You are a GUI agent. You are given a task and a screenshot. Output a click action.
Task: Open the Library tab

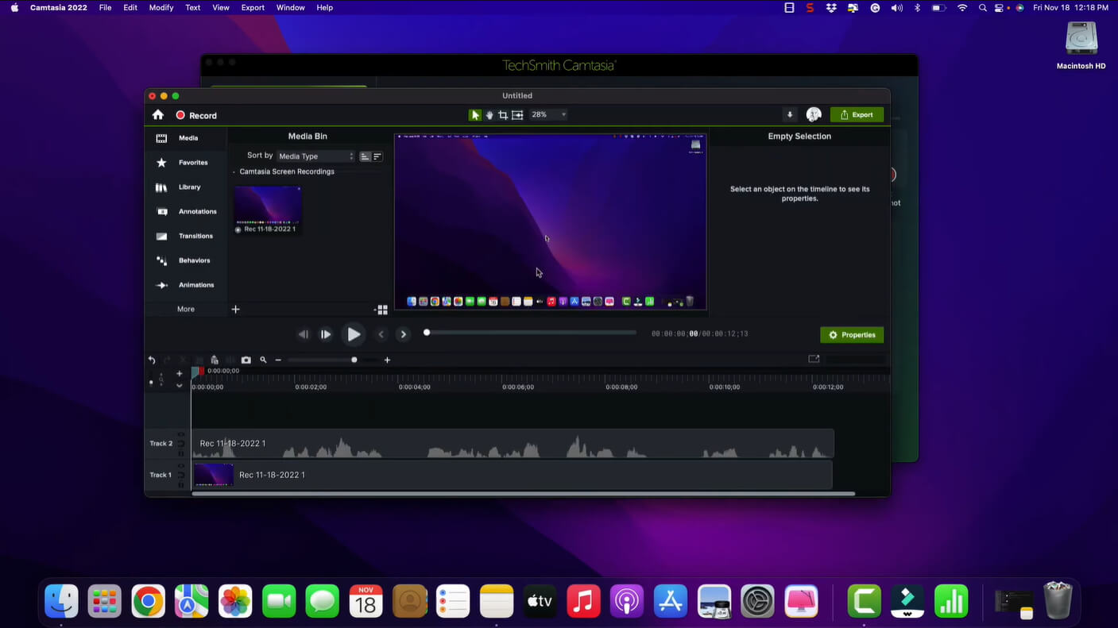click(x=185, y=187)
